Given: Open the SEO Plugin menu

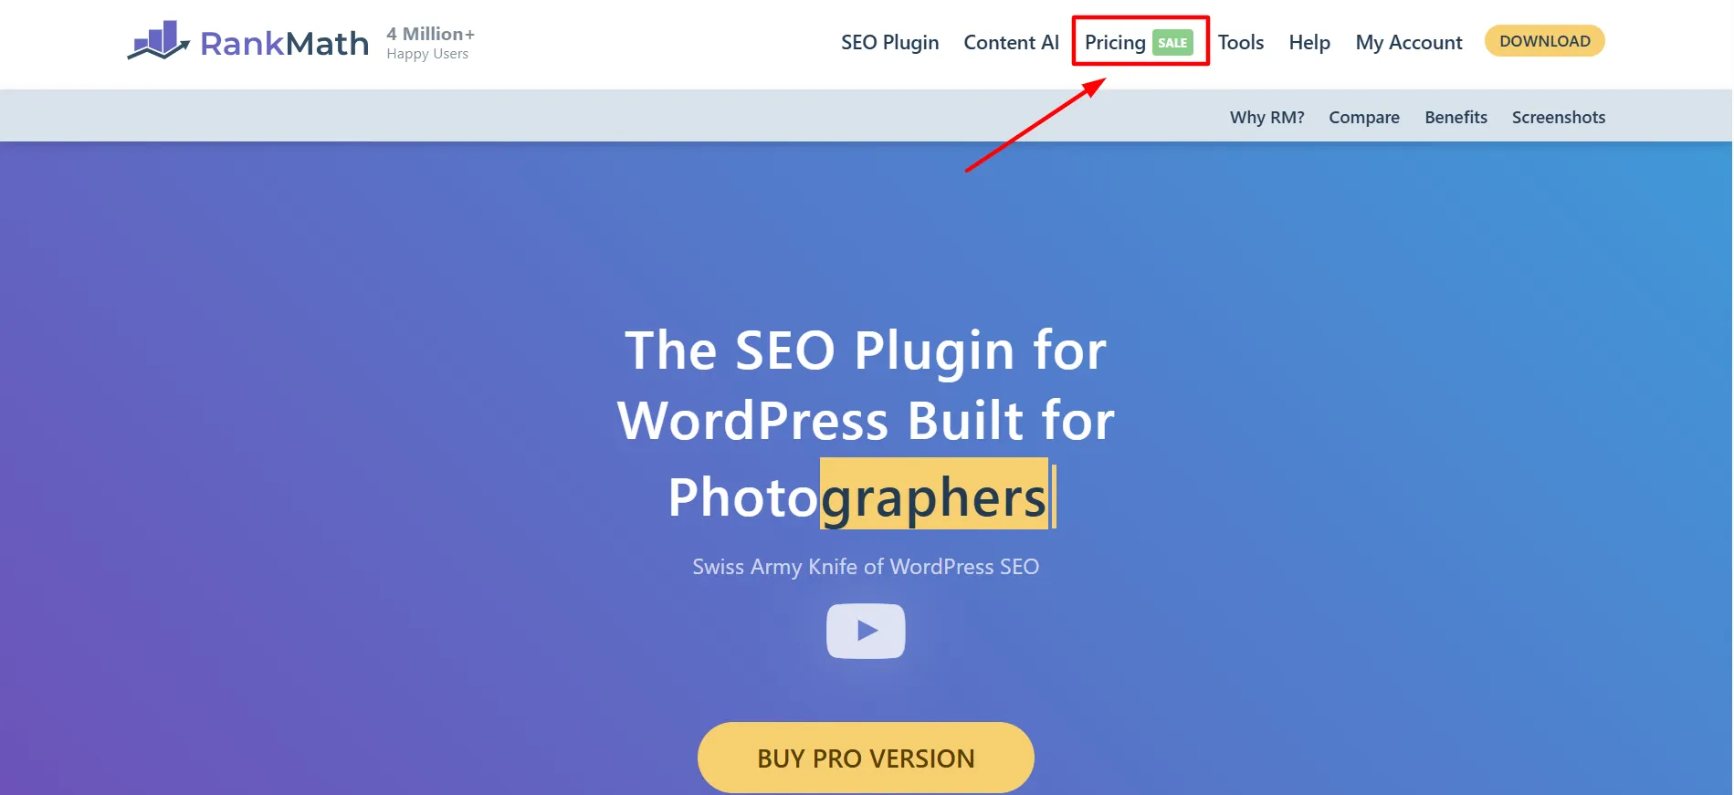Looking at the screenshot, I should click(x=889, y=43).
